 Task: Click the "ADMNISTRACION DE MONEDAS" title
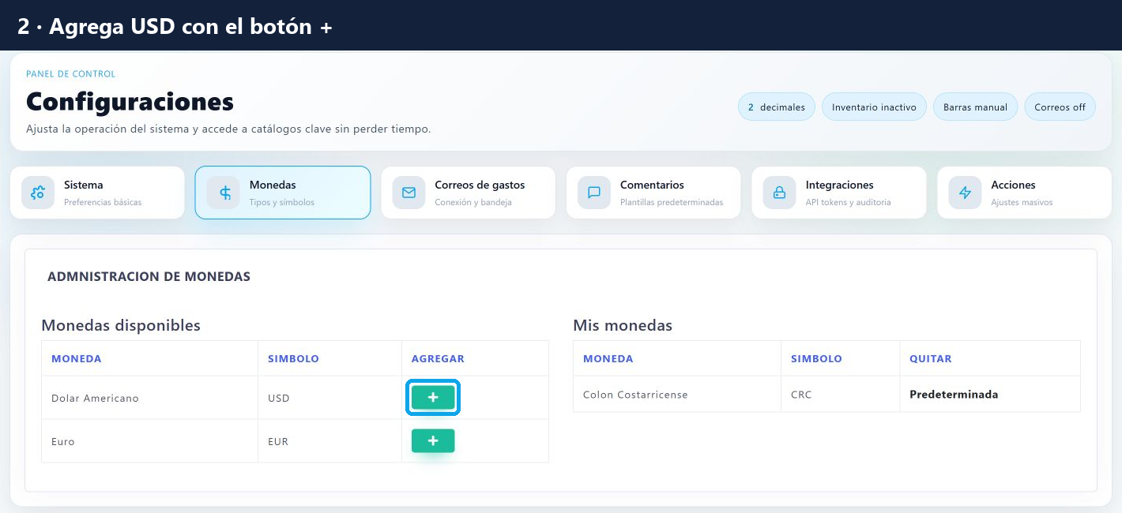[149, 277]
